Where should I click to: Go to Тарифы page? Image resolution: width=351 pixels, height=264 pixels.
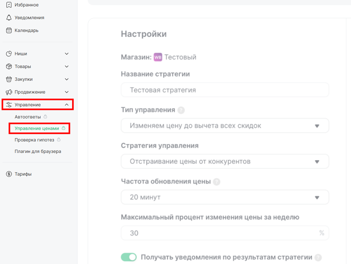[x=23, y=174]
